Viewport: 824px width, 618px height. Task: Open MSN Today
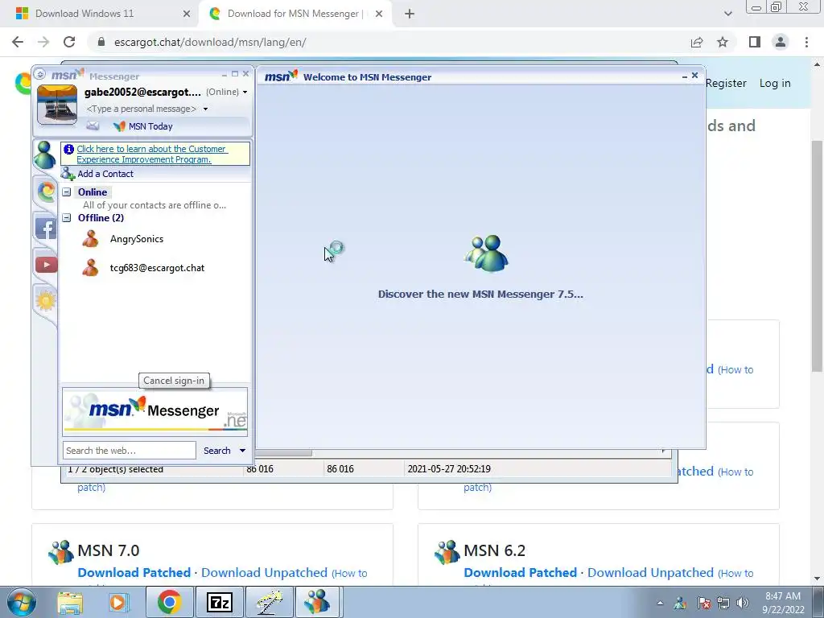coord(143,126)
